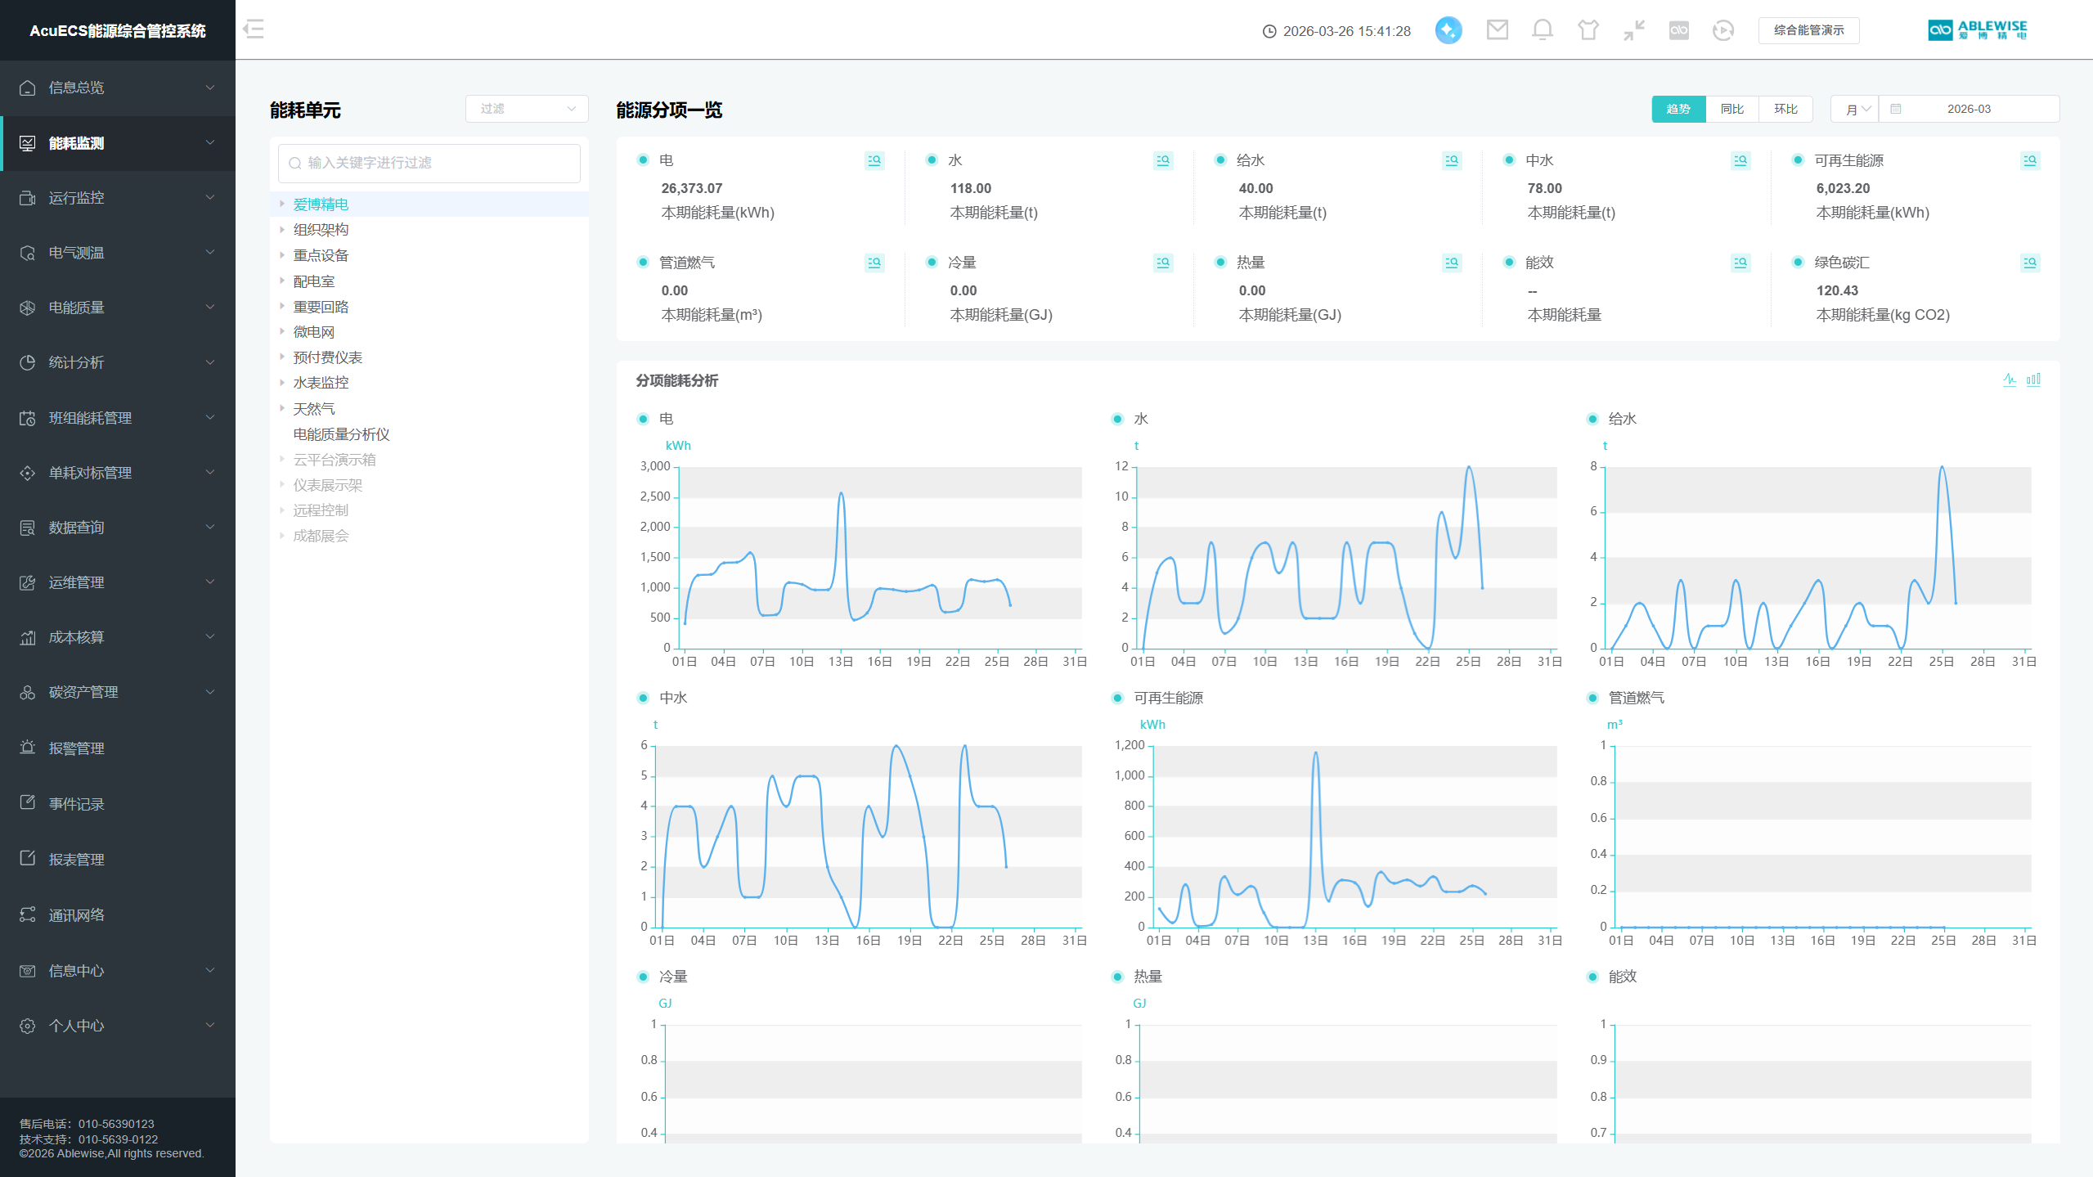This screenshot has width=2093, height=1177.
Task: Expand the 组织架构 tree node
Action: click(282, 230)
